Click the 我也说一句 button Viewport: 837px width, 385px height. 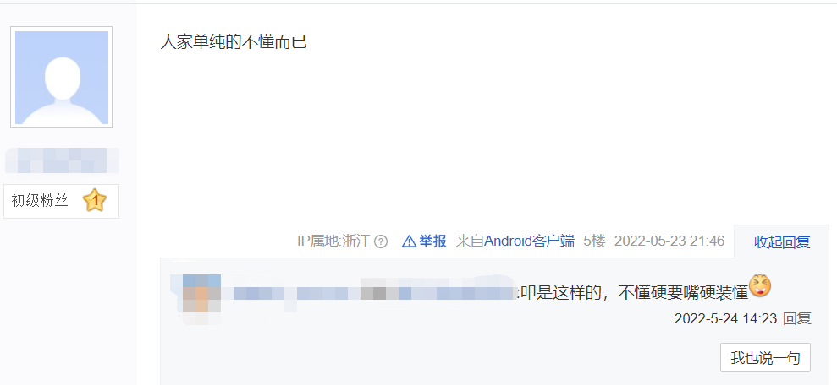click(765, 358)
